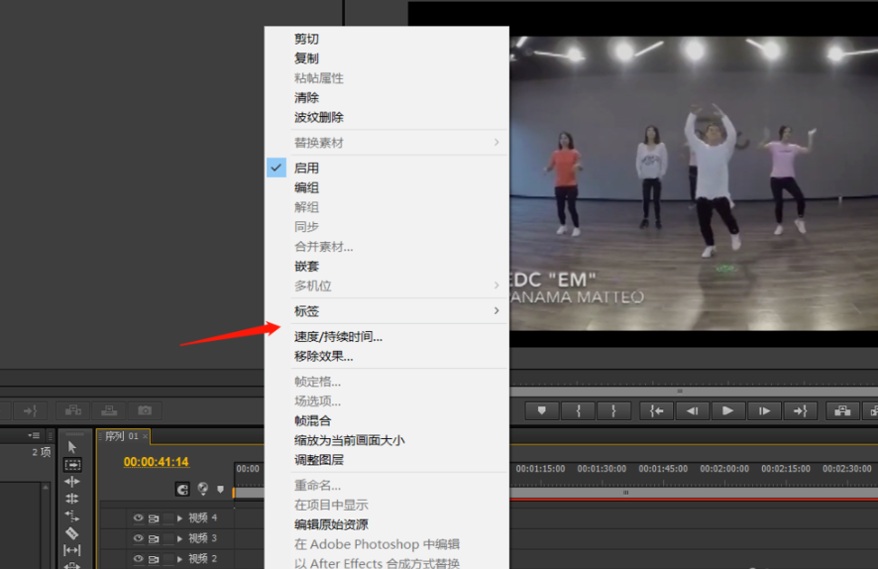
Task: Choose the Ripple Edit tool
Action: (x=72, y=482)
